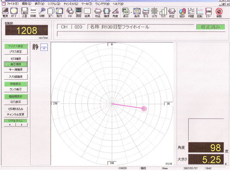The width and height of the screenshot is (230, 171).
Task: Open the 分力 component-force toolbar icon
Action: pyautogui.click(x=154, y=12)
